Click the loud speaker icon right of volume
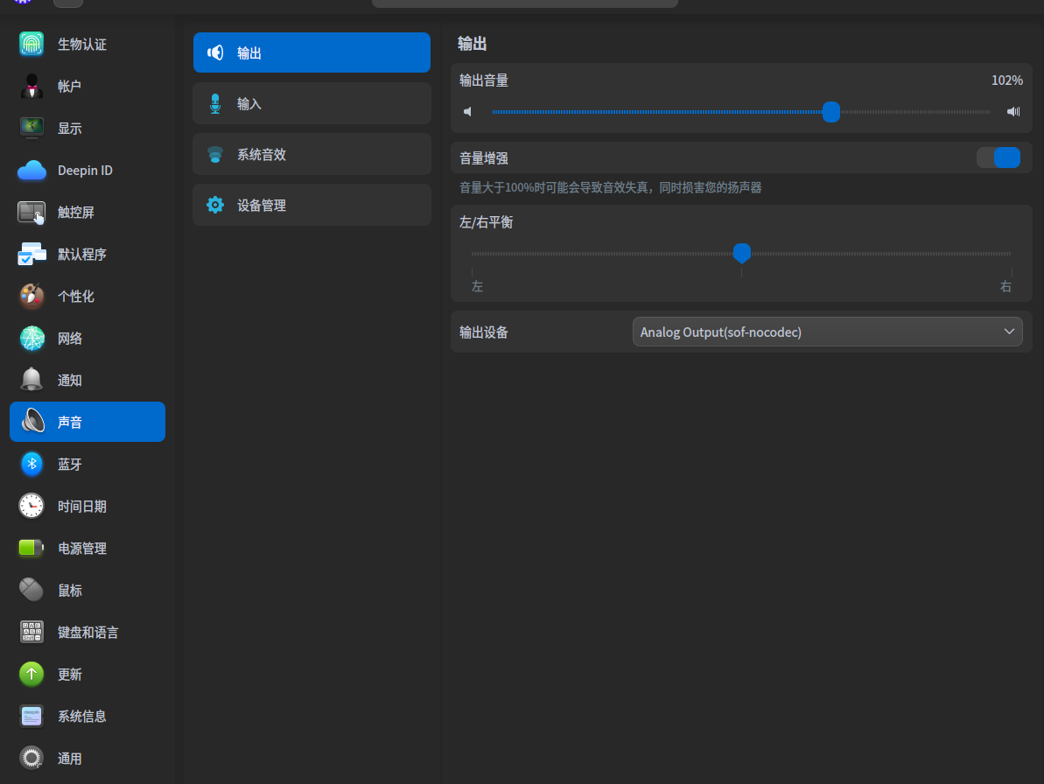This screenshot has height=784, width=1044. pyautogui.click(x=1013, y=112)
